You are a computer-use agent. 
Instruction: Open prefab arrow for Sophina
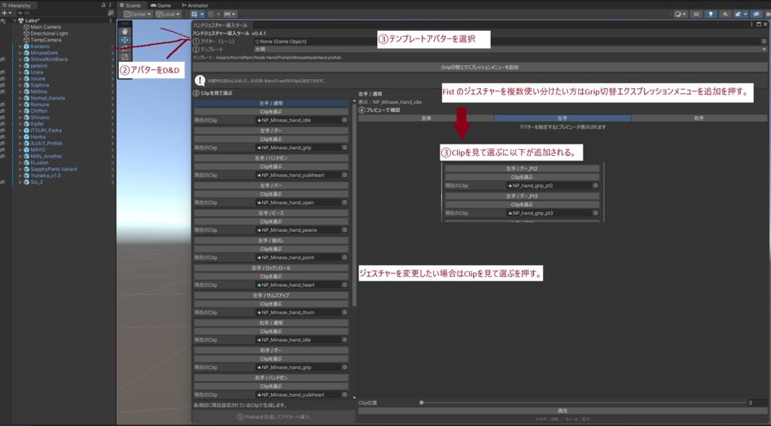pos(112,86)
